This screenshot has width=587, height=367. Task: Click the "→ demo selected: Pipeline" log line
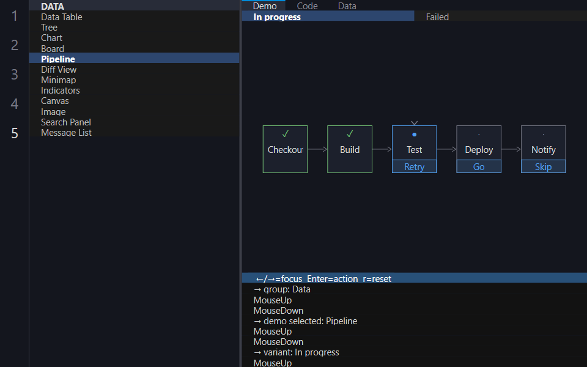[305, 321]
